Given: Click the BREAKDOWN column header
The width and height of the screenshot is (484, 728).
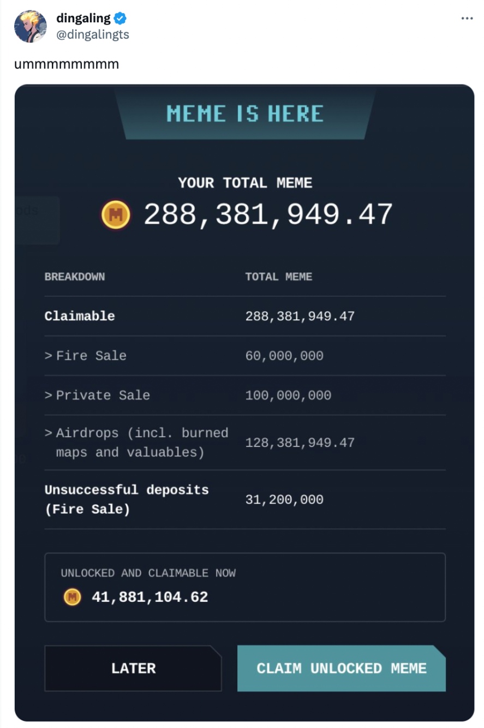Looking at the screenshot, I should coord(75,277).
